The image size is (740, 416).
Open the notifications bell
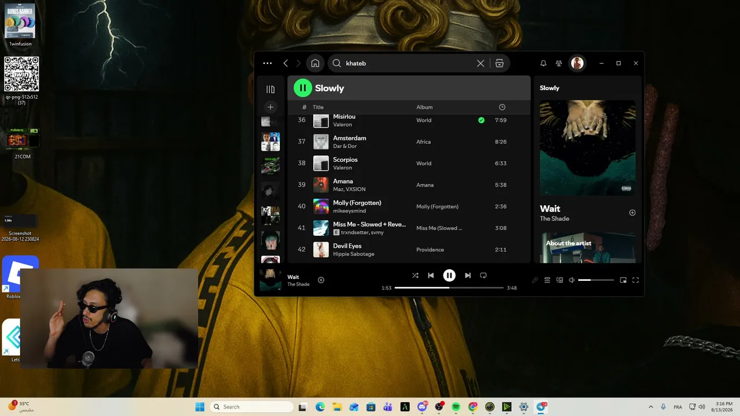pyautogui.click(x=543, y=64)
